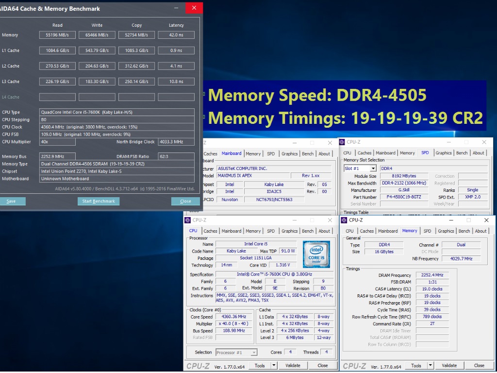Open About tab in CPU-Z window showing G.Skill SPD
497x373 pixels.
tap(478, 153)
